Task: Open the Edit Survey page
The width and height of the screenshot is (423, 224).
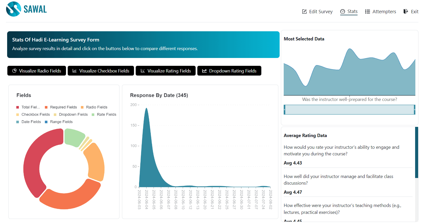Action: 317,11
